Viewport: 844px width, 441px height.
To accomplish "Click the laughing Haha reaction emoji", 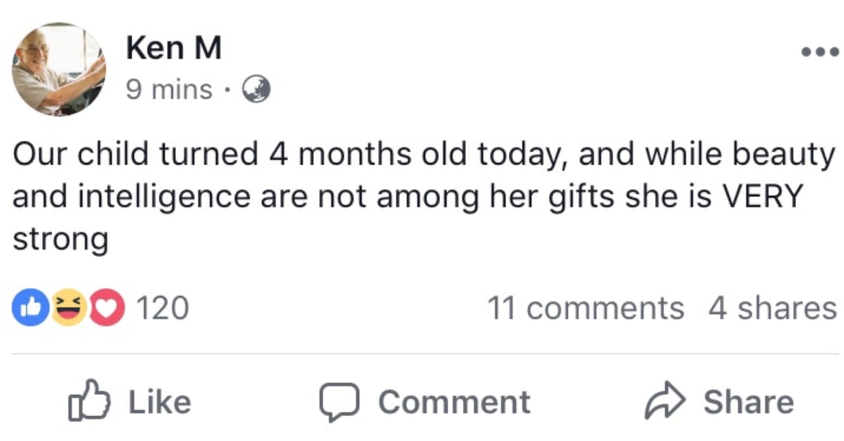I will tap(68, 308).
